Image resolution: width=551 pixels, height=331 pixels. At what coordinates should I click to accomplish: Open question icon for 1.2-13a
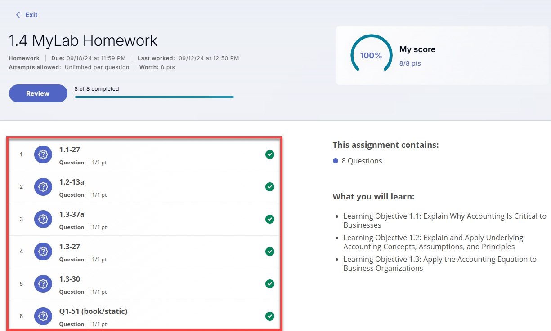[x=43, y=187]
